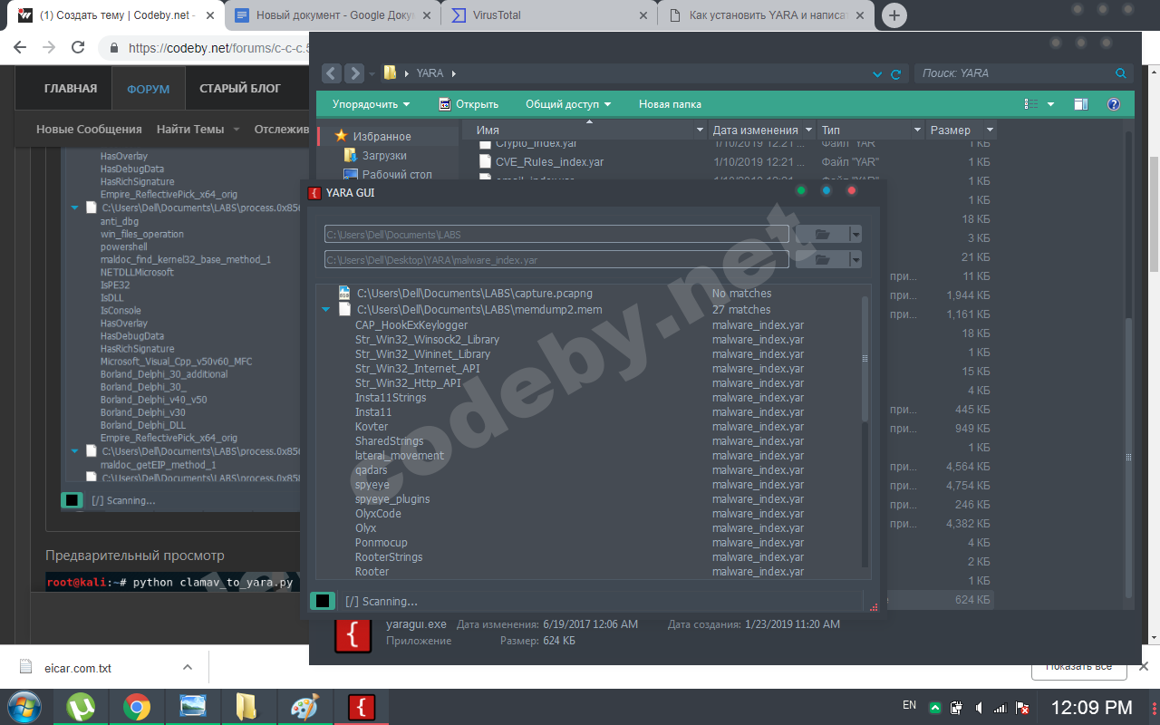Click the CVE_Rules_index.yar file icon

click(485, 162)
